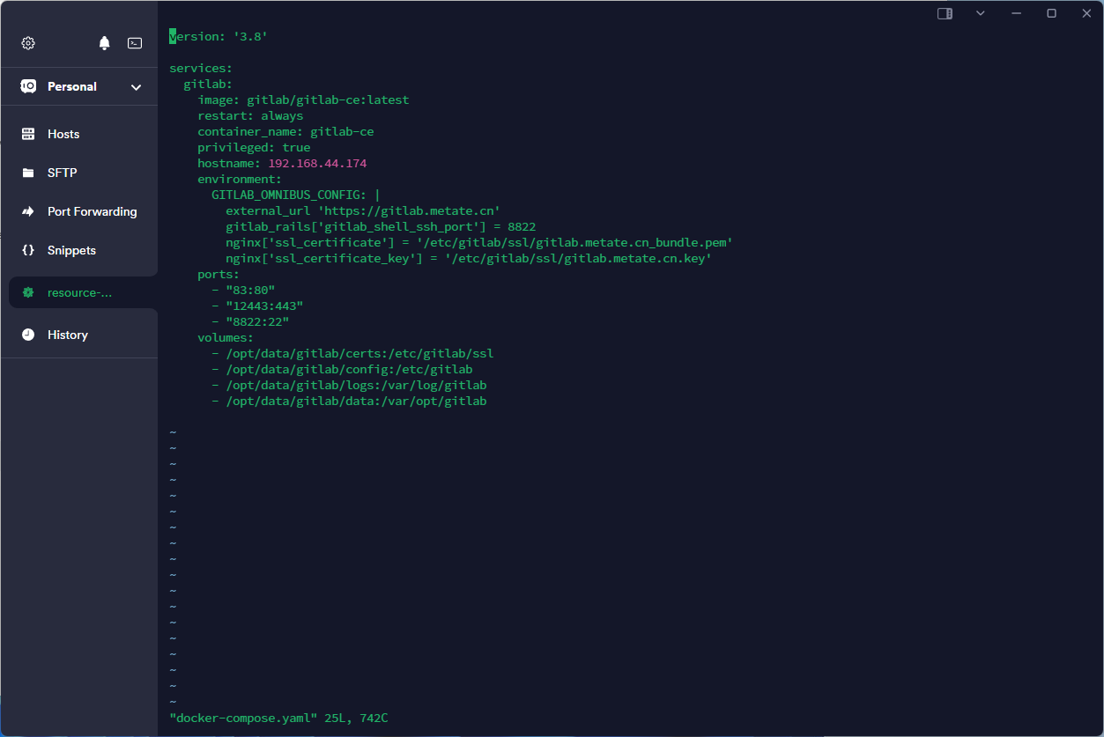Click the 'privileged: true' line
Image resolution: width=1104 pixels, height=737 pixels.
(254, 147)
